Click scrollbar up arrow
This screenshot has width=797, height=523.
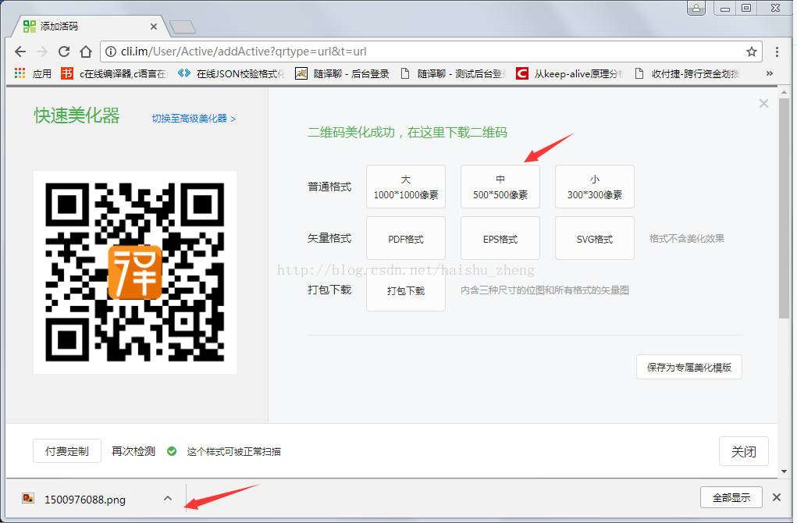[x=784, y=93]
